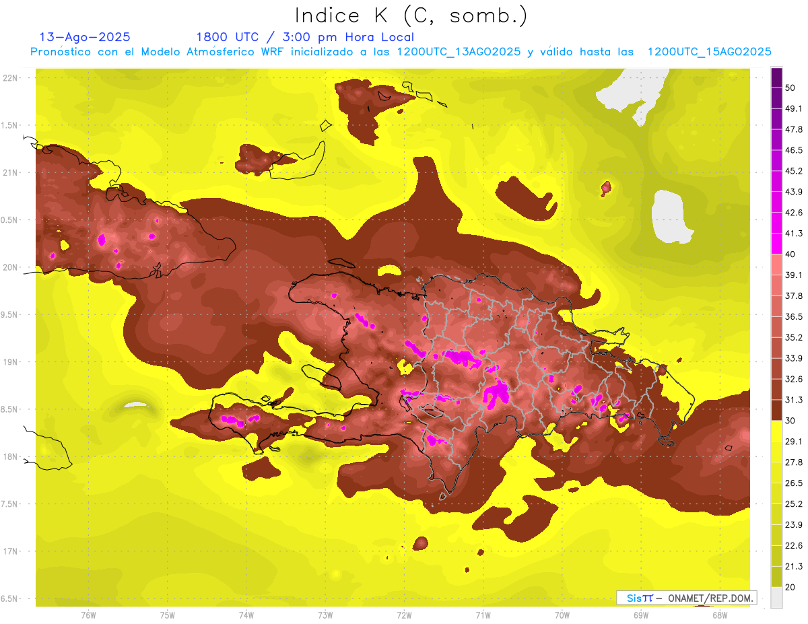Click the '39.1' colorbar value

(x=794, y=275)
